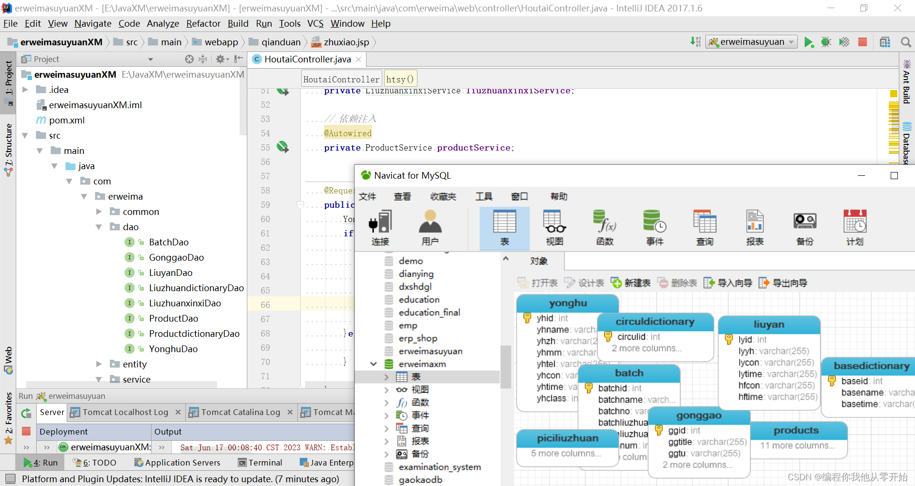Click the Navicat database list scrollbar
Viewport: 915px width, 486px height.
point(505,367)
